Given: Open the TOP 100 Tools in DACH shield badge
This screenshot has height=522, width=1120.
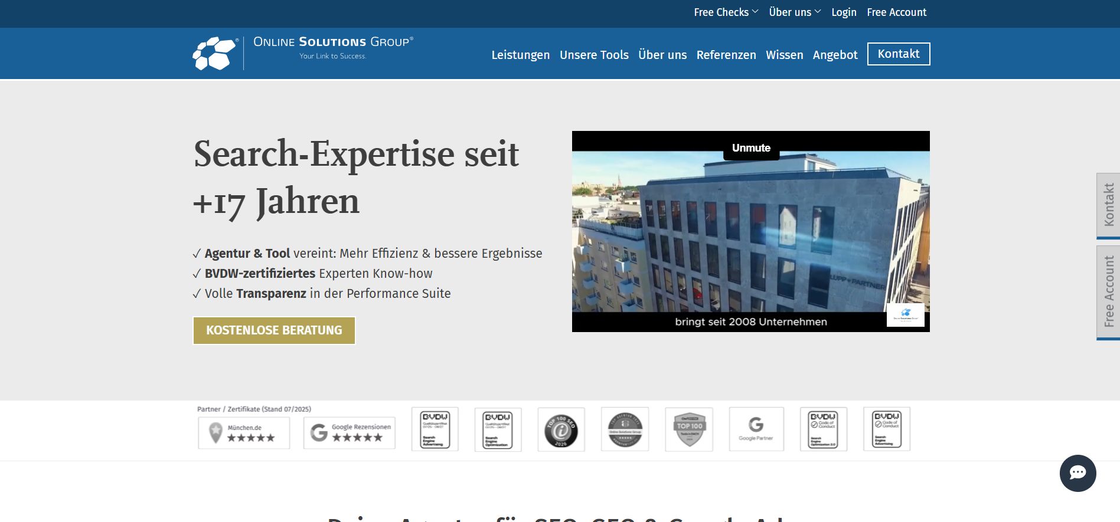Looking at the screenshot, I should click(689, 429).
